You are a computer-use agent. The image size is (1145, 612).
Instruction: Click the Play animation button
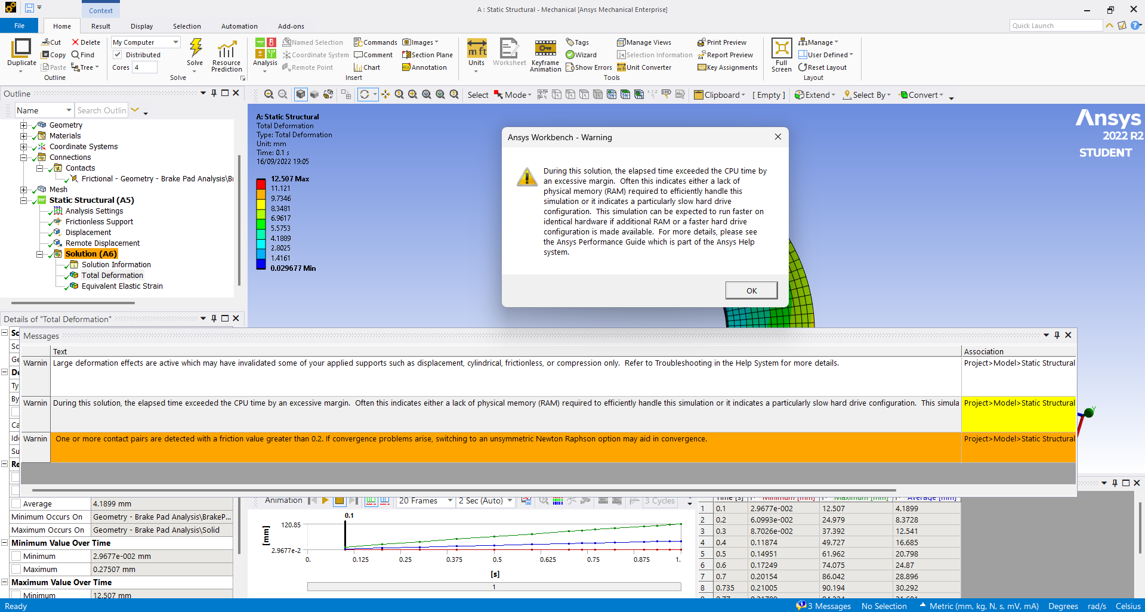[x=325, y=501]
